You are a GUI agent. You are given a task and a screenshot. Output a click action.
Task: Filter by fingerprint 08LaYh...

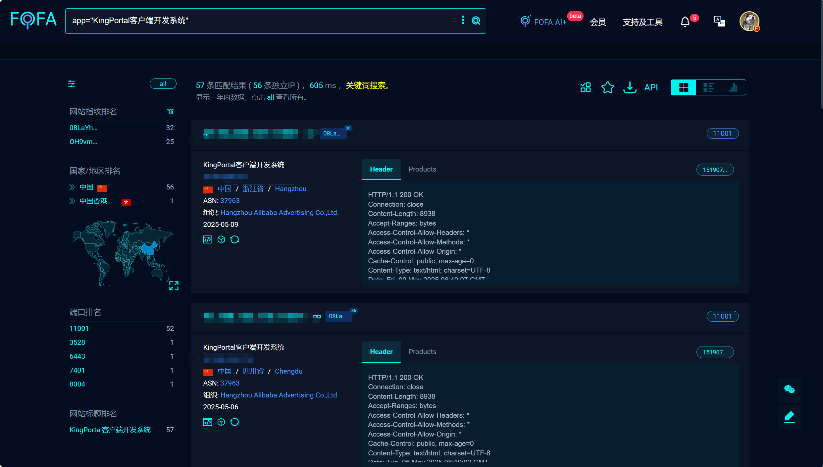pyautogui.click(x=83, y=128)
